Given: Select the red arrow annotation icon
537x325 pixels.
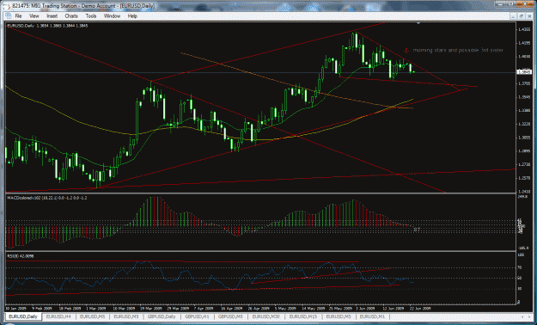Looking at the screenshot, I should point(406,51).
